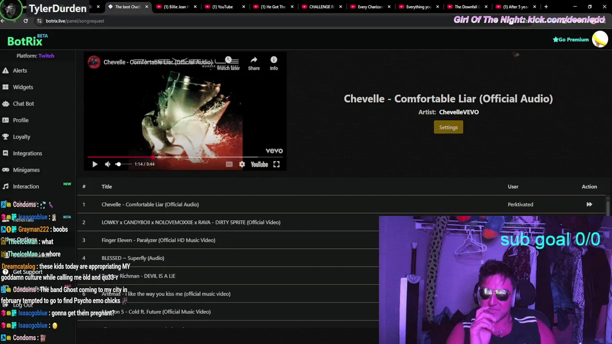Skip song using the forward action icon
This screenshot has height=344, width=612.
tap(589, 204)
